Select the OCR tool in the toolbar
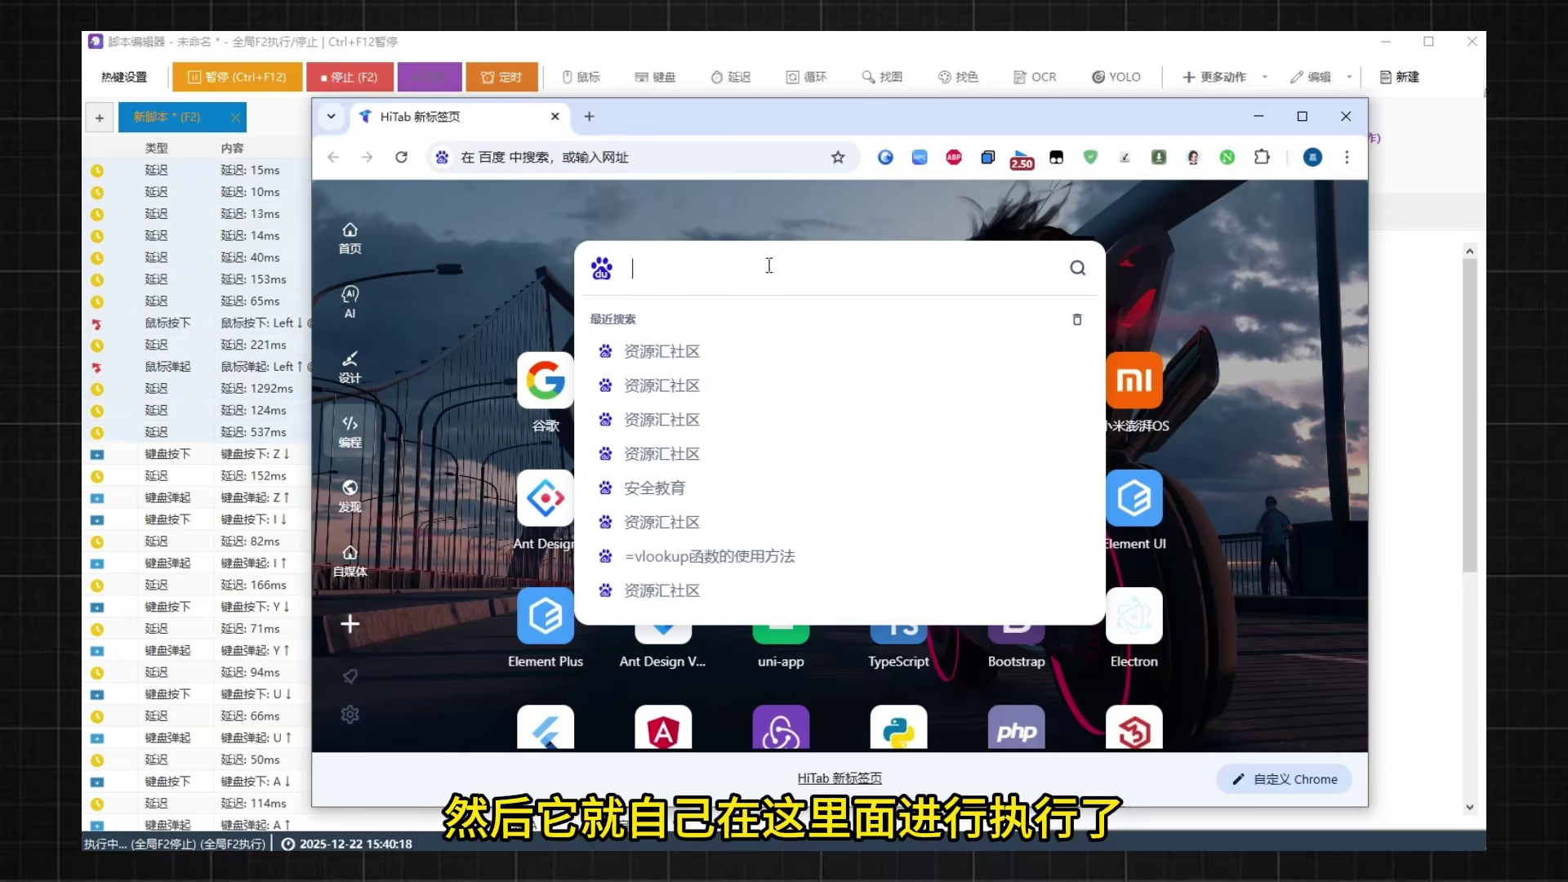 (1034, 77)
